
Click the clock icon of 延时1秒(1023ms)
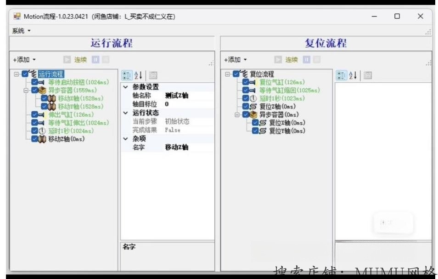click(x=253, y=98)
